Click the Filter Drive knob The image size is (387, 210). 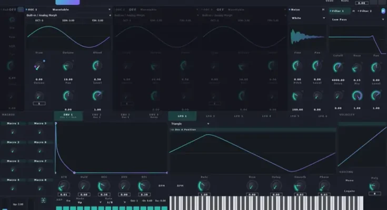(x=338, y=96)
